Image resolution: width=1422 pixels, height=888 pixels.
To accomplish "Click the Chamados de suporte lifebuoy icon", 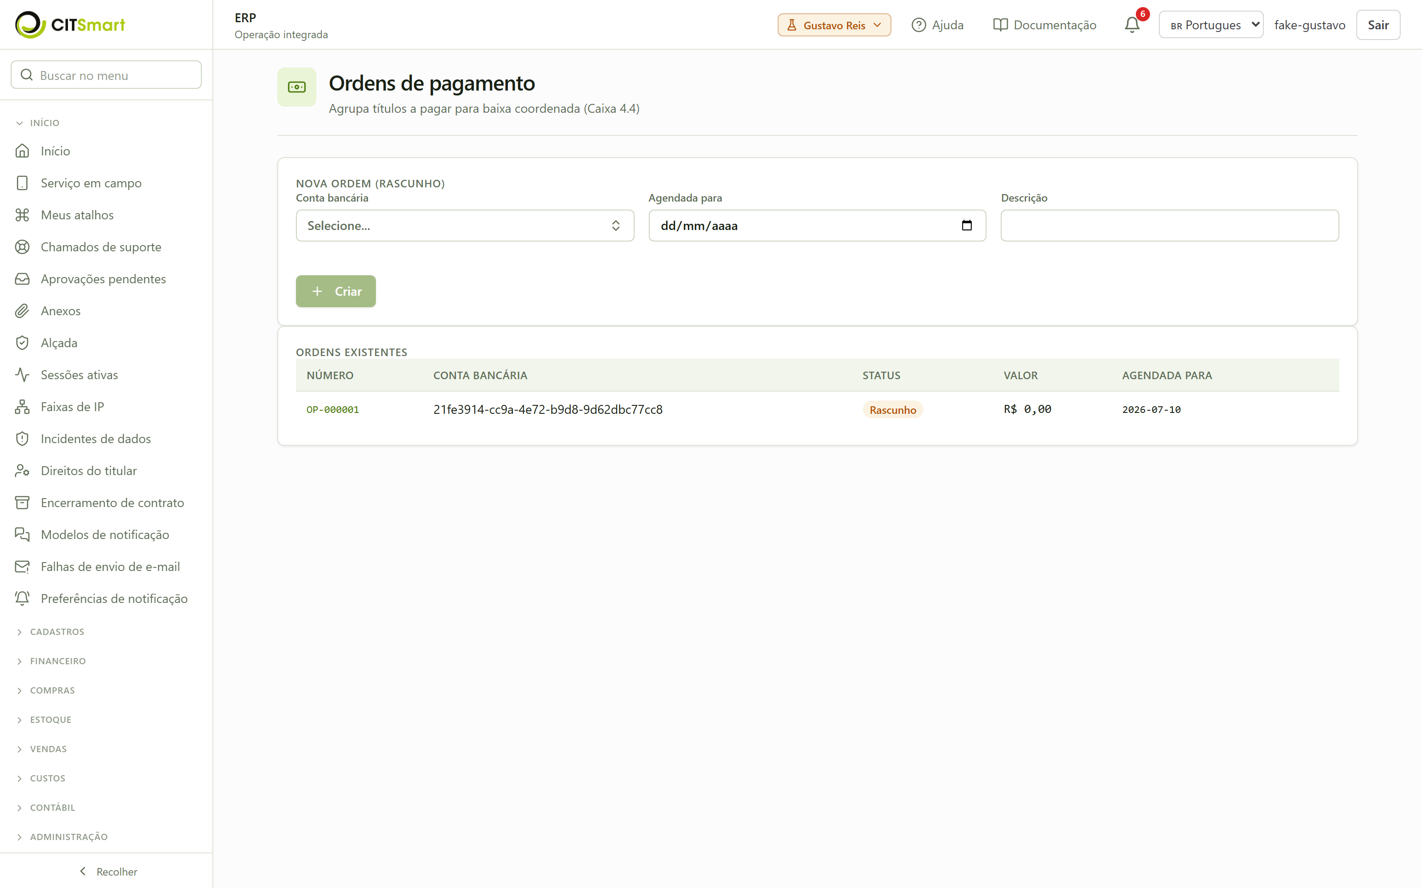I will tap(22, 247).
